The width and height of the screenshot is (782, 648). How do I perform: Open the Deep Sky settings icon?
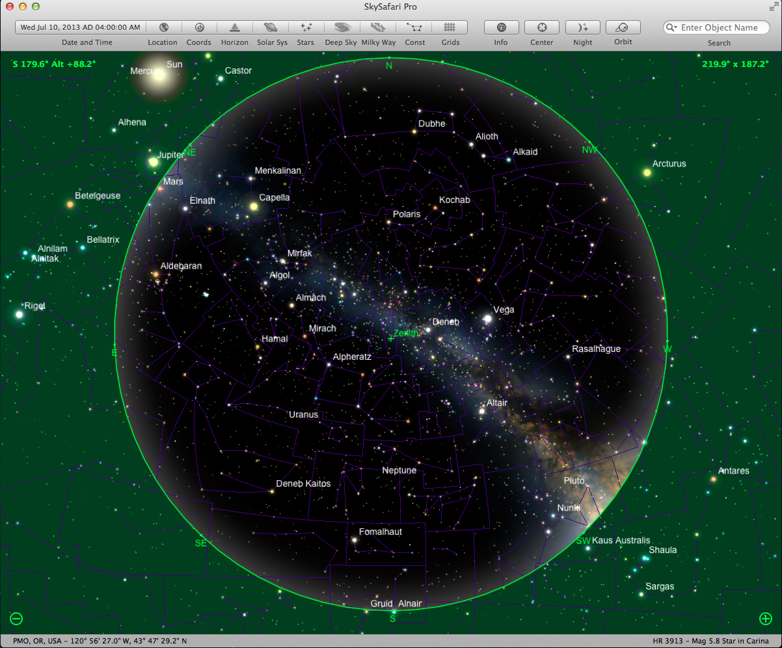(342, 27)
